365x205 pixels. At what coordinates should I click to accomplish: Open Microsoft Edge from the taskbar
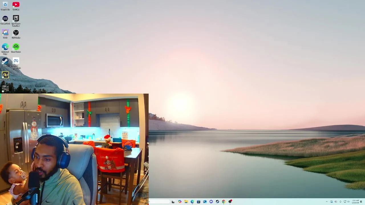tap(192, 202)
